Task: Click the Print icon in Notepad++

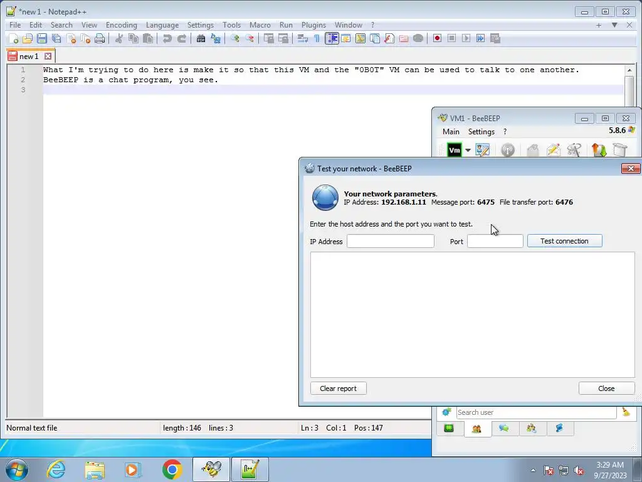Action: (x=100, y=38)
